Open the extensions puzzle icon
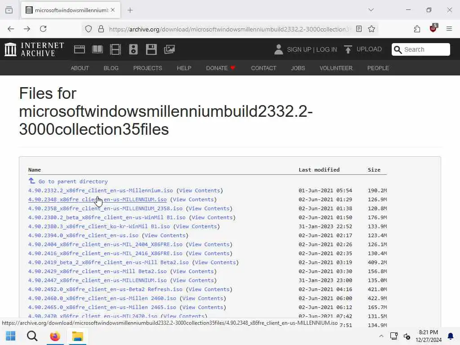 click(417, 29)
